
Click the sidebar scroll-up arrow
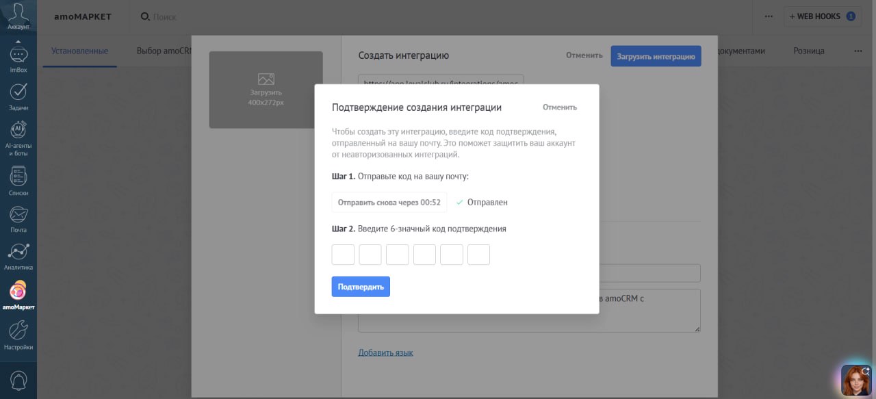[18, 40]
